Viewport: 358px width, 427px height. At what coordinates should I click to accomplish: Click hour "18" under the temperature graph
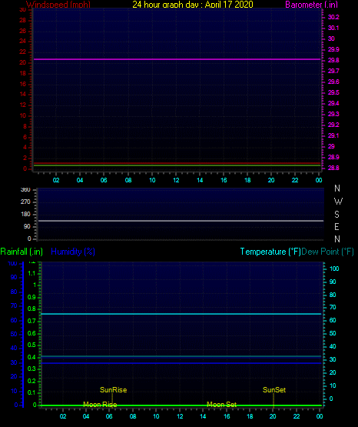[x=250, y=416]
